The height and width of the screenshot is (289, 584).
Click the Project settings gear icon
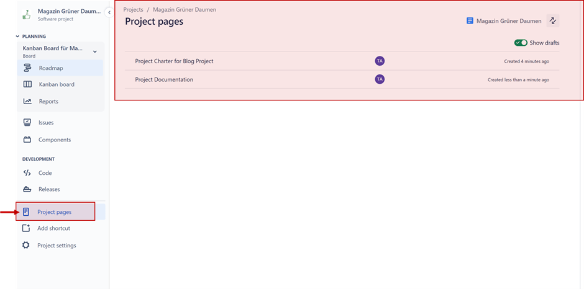(26, 245)
